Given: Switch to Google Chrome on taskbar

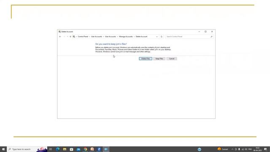Looking at the screenshot, I should (85, 149).
